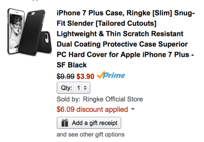
Task: Click the Qty up-down arrows
Action: (85, 88)
